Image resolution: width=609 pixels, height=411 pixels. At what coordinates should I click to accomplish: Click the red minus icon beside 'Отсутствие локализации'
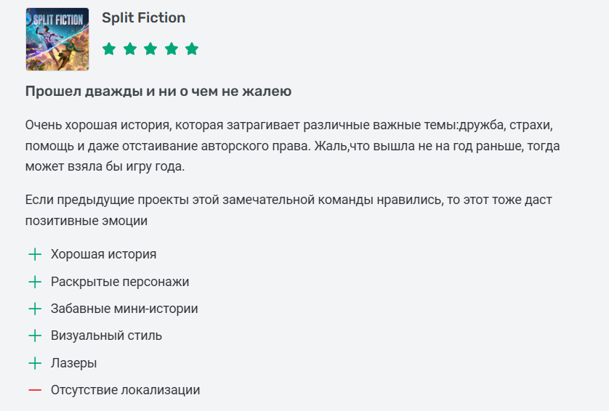[35, 390]
